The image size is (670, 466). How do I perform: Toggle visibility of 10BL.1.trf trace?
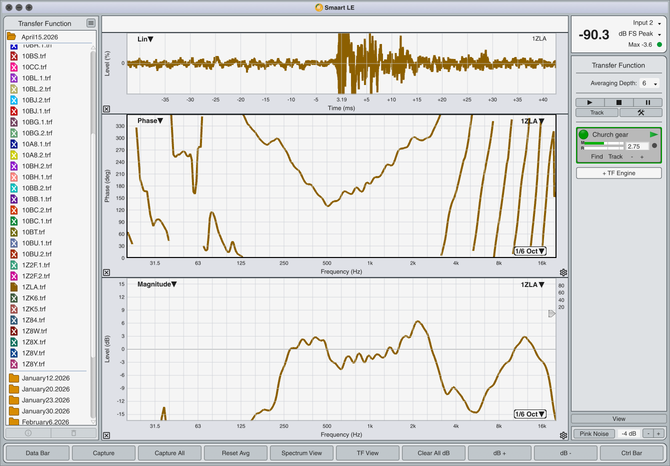coord(14,78)
